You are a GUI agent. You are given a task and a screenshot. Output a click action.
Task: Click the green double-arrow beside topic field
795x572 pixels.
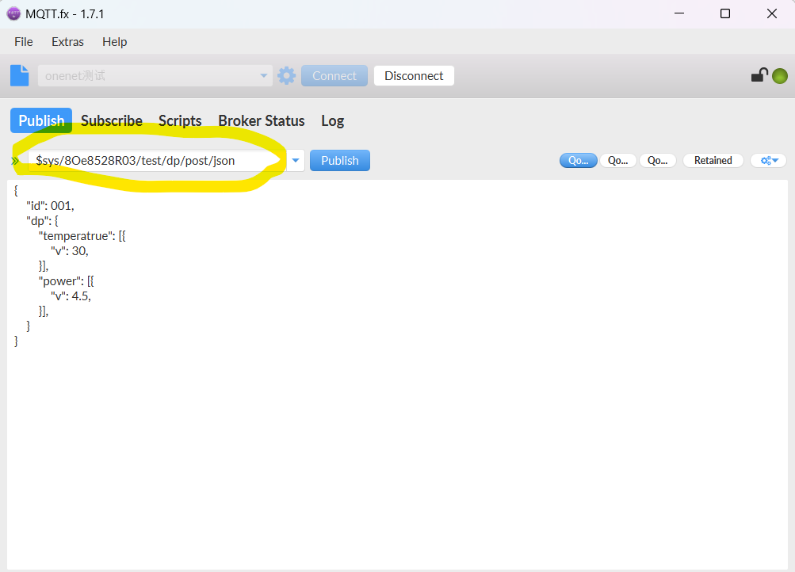tap(15, 161)
